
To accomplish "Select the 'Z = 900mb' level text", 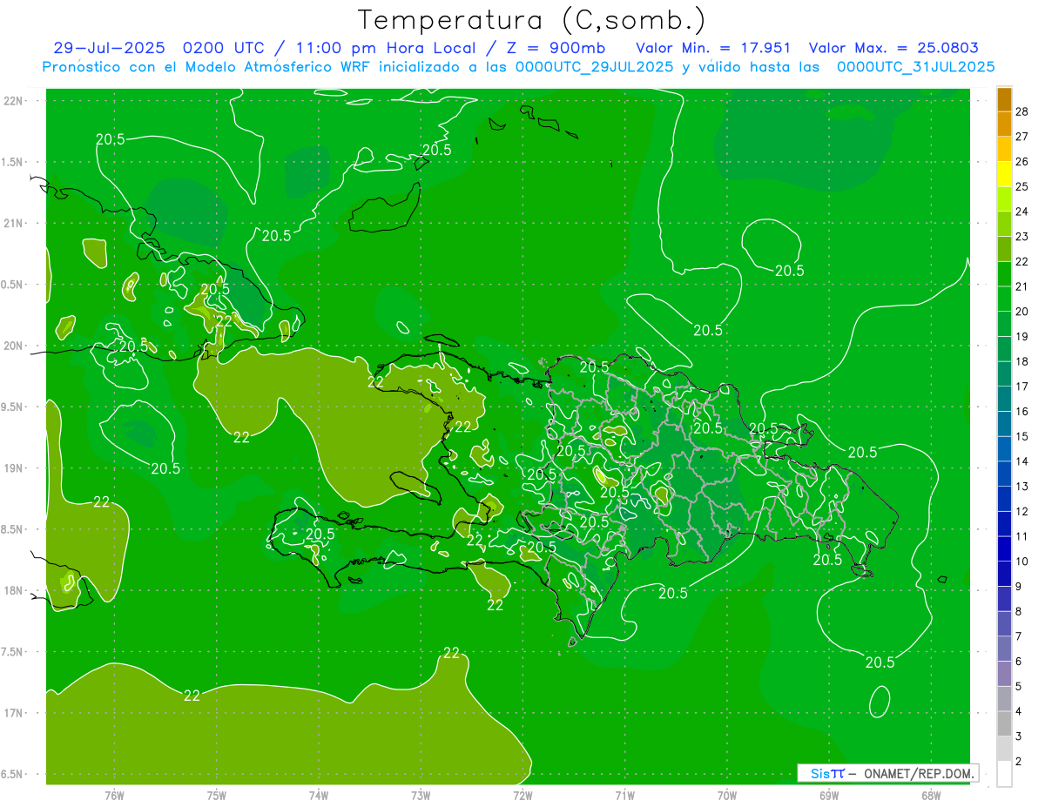I will (555, 48).
